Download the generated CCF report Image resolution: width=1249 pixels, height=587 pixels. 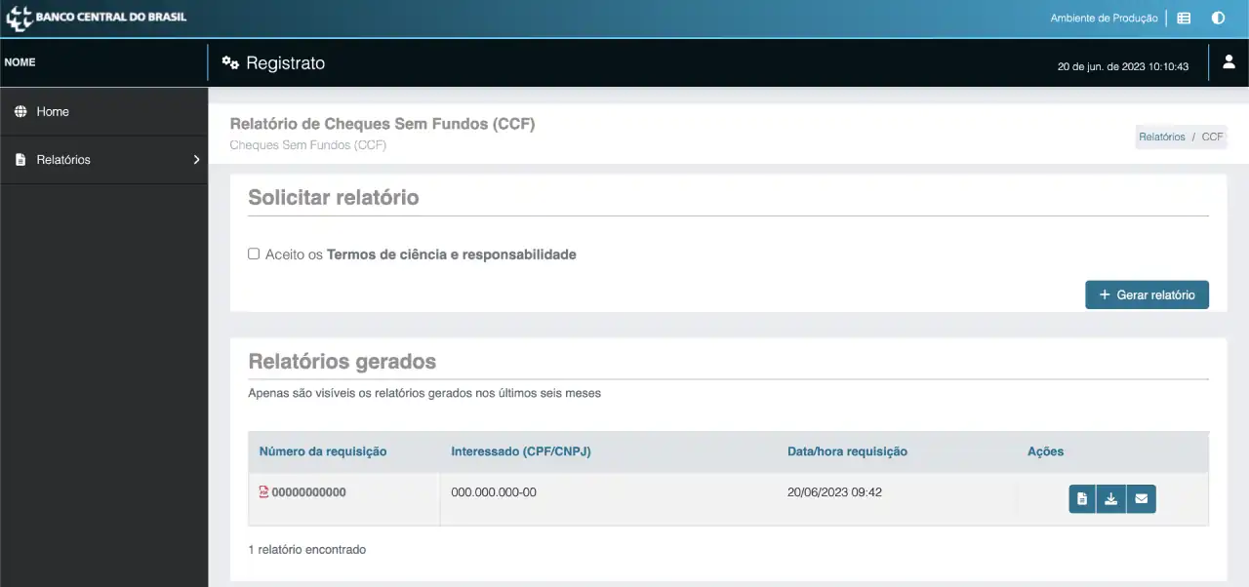pos(1110,499)
